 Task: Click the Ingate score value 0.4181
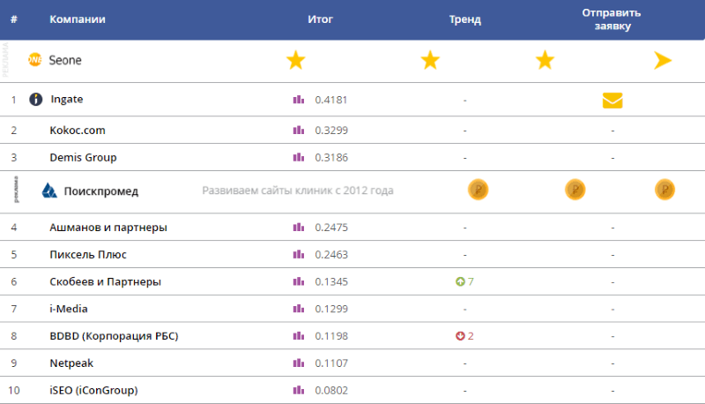coord(331,100)
